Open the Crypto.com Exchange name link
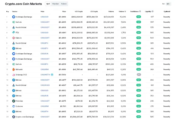This screenshot has width=176, height=119. (x=25, y=117)
